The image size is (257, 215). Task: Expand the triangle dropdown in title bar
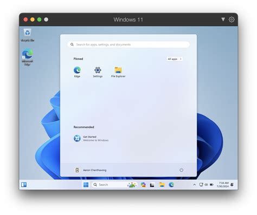[x=223, y=19]
